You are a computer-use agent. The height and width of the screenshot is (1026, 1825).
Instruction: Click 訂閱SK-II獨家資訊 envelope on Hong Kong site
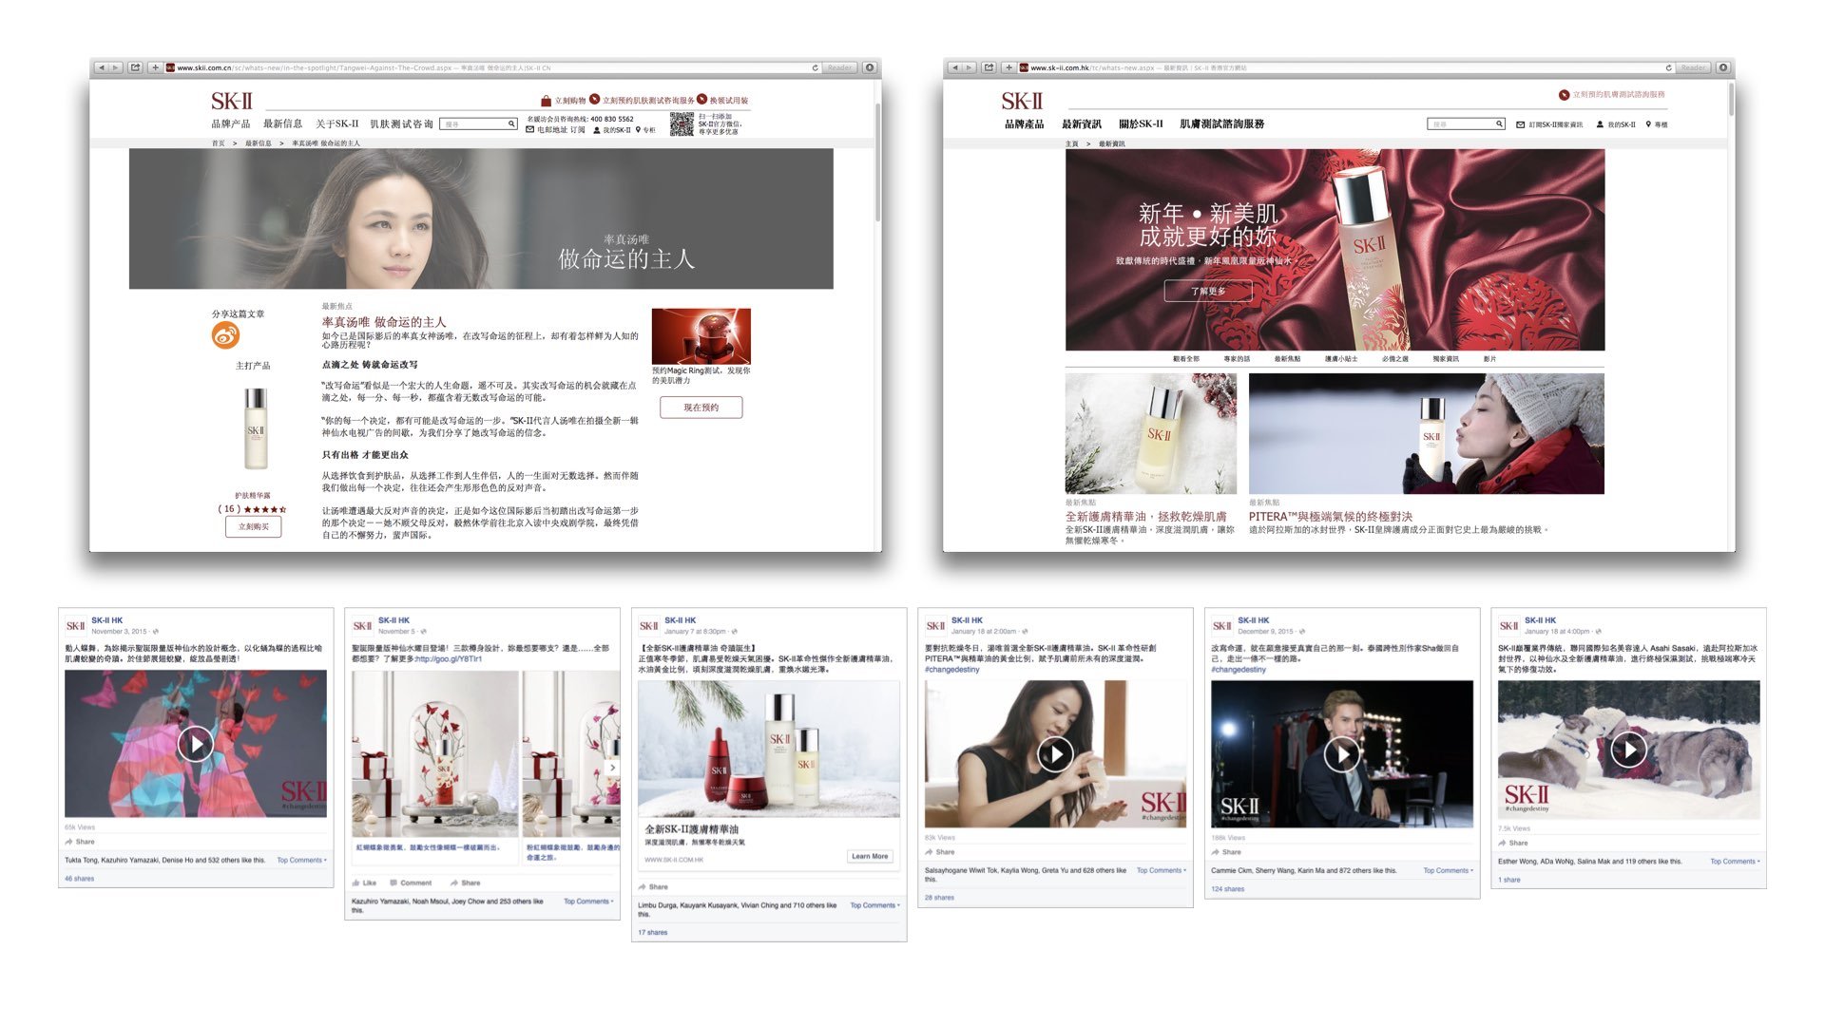pyautogui.click(x=1520, y=124)
